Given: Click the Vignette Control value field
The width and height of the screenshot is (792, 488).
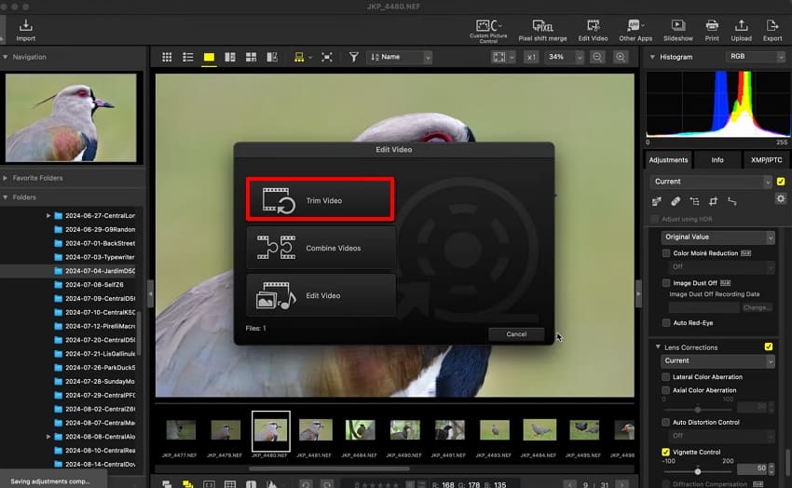Looking at the screenshot, I should click(x=752, y=468).
